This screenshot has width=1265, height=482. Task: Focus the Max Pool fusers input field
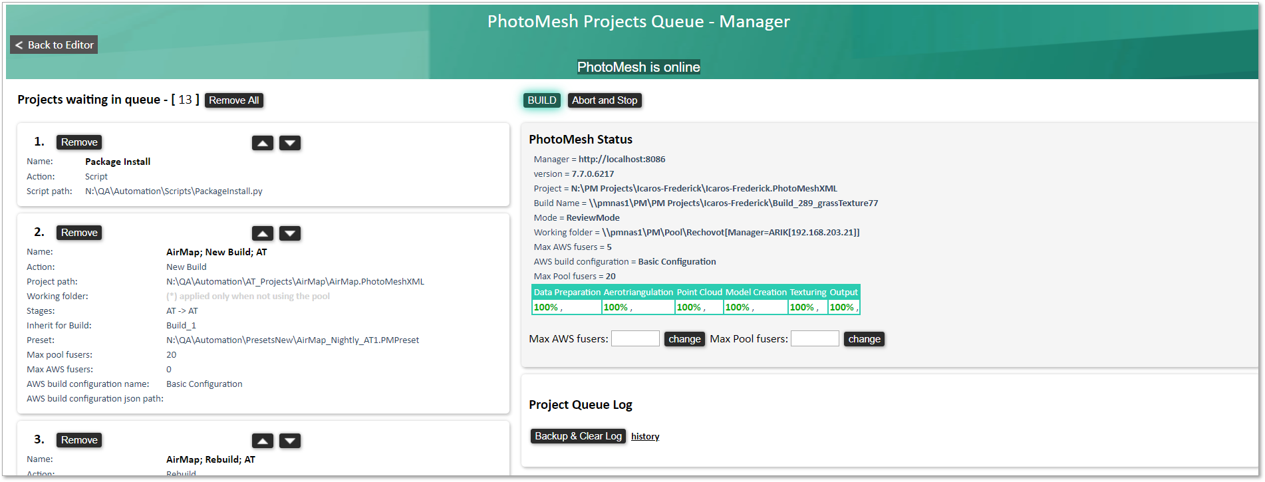815,338
